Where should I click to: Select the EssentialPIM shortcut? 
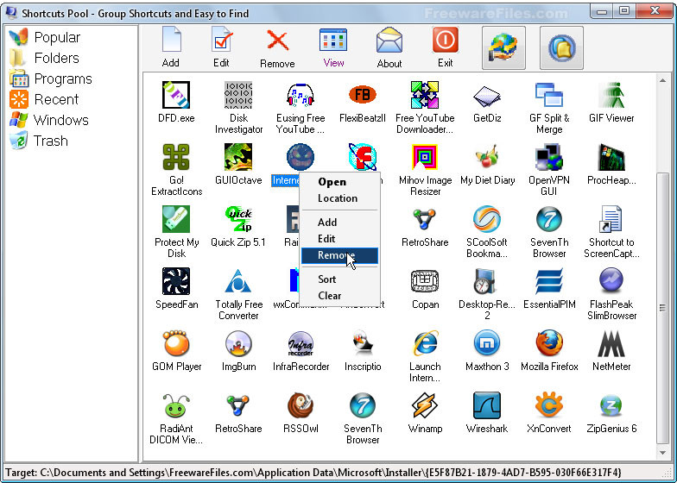click(549, 288)
